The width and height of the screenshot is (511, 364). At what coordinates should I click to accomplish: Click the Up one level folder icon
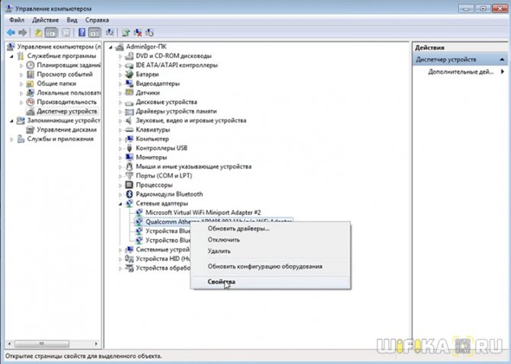click(x=38, y=33)
